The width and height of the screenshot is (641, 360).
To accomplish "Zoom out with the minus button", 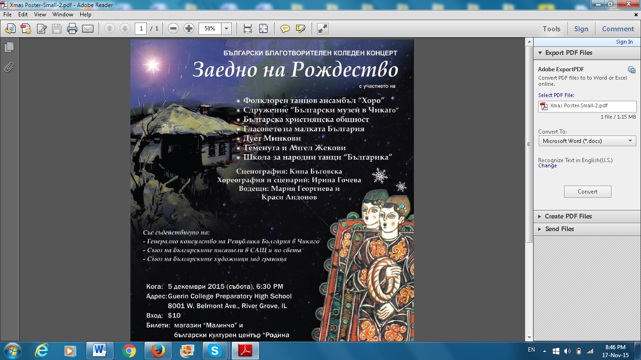I will click(x=173, y=29).
